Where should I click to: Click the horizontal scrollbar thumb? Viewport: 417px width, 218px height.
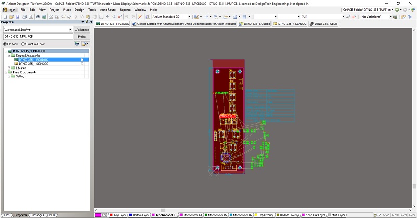(163, 210)
